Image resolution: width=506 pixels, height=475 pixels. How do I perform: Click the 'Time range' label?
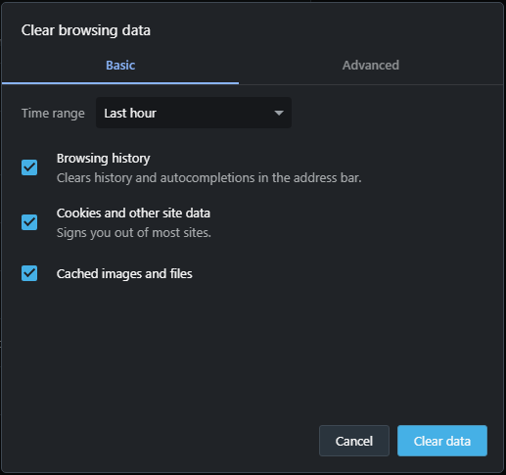[53, 114]
